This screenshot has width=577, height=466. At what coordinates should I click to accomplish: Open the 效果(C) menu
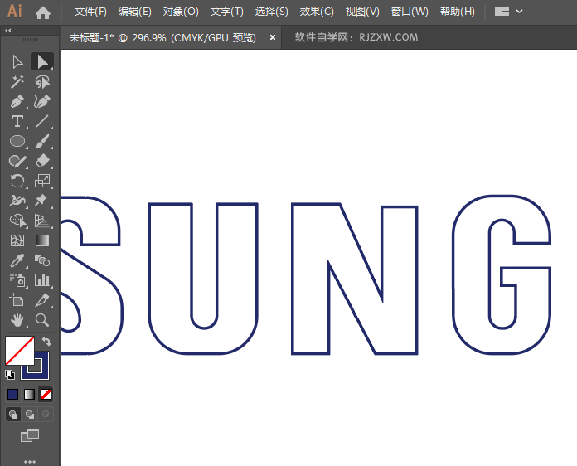pyautogui.click(x=317, y=12)
